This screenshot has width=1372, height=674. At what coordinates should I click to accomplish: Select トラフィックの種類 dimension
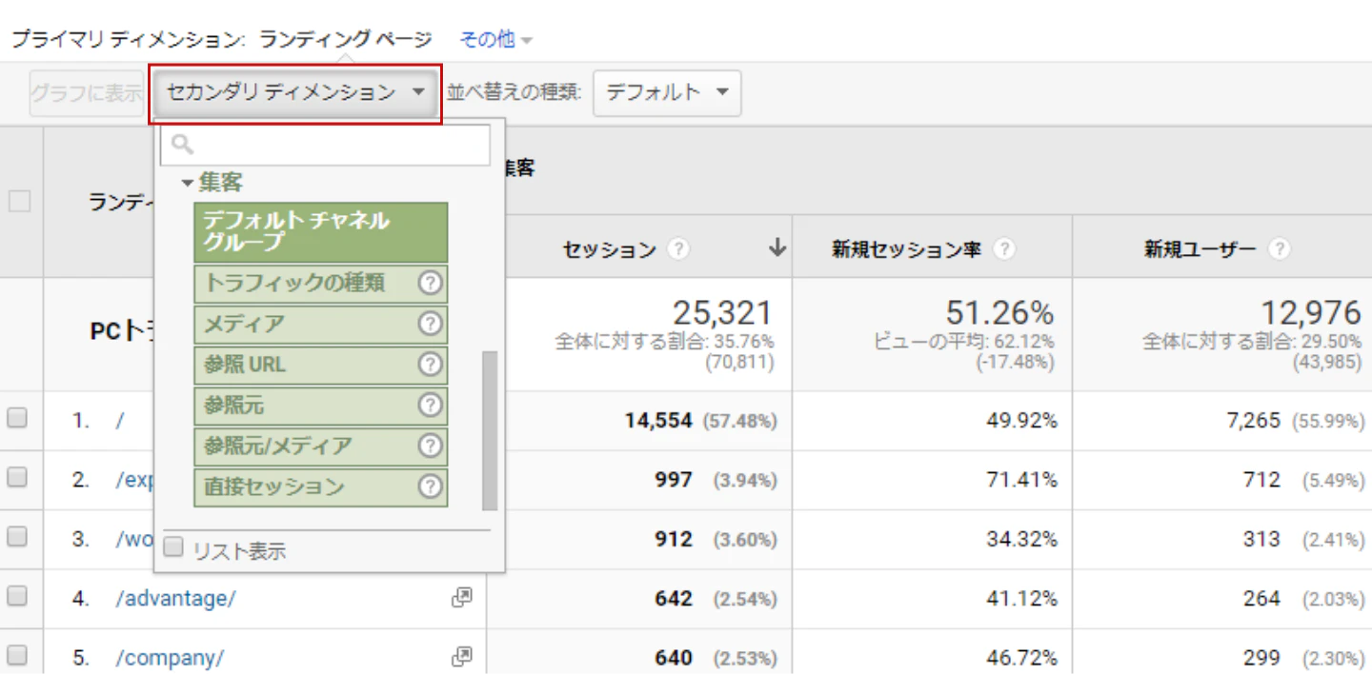tap(321, 283)
